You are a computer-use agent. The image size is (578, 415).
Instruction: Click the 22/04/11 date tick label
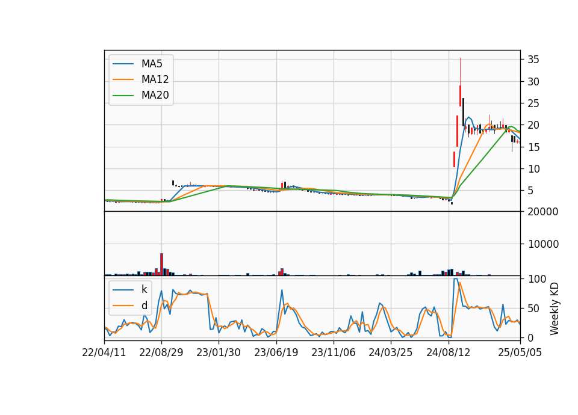click(104, 352)
